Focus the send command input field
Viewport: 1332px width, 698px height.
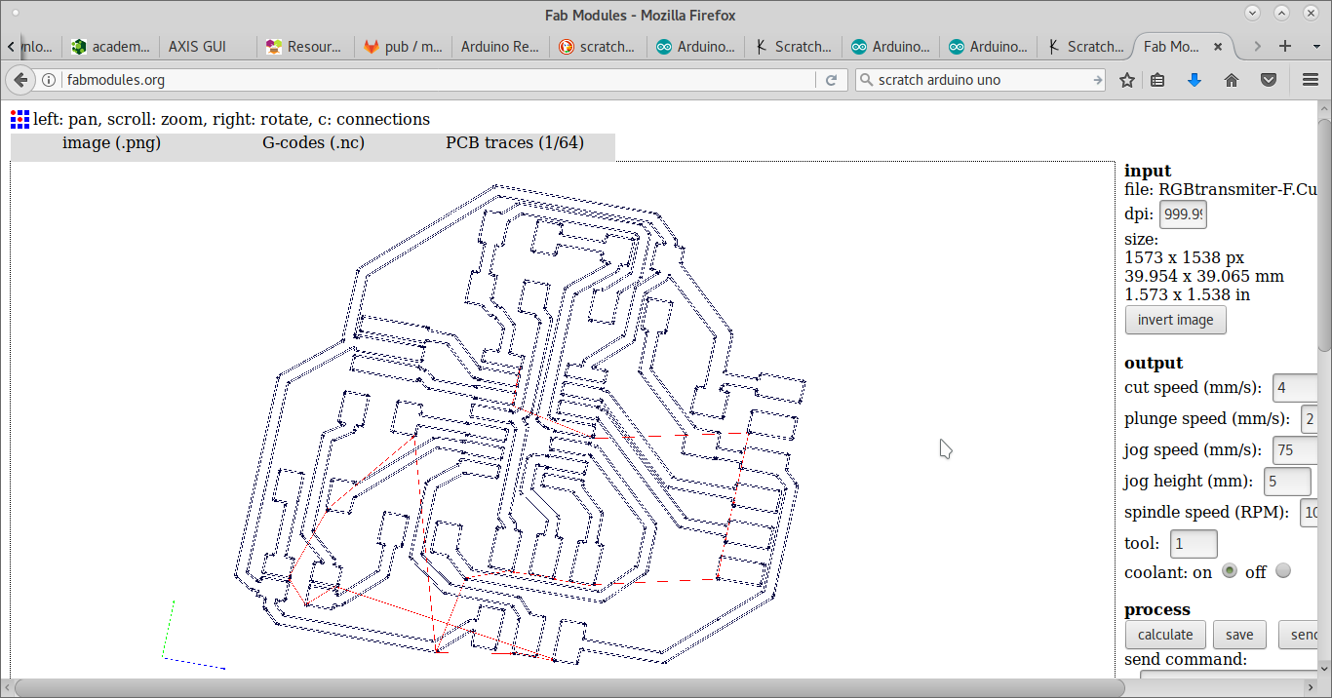coord(1230,677)
